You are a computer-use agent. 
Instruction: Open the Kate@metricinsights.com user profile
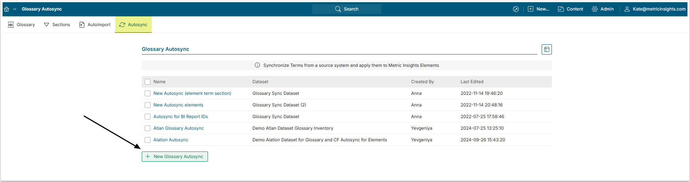coord(655,9)
